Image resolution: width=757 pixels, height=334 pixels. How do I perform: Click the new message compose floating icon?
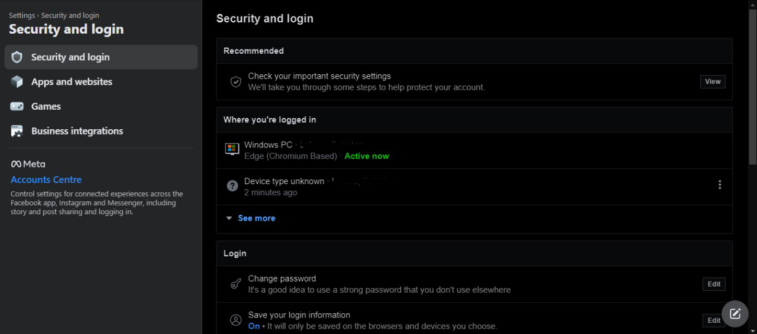pyautogui.click(x=735, y=313)
